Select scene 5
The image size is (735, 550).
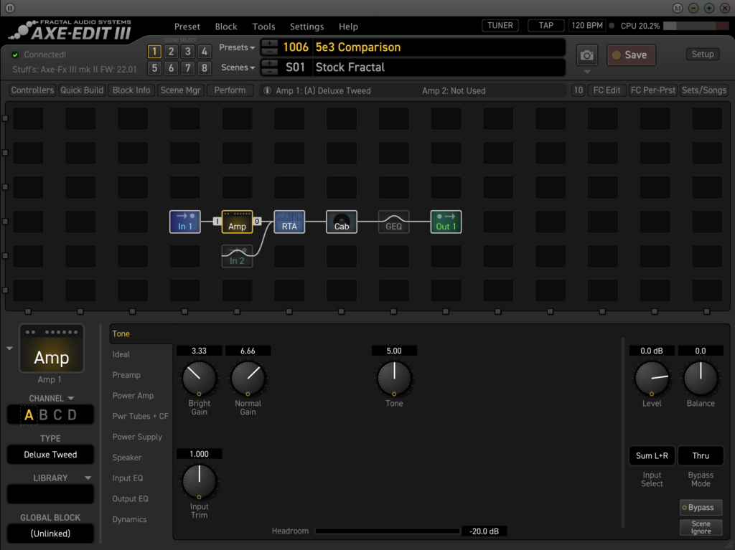point(154,68)
